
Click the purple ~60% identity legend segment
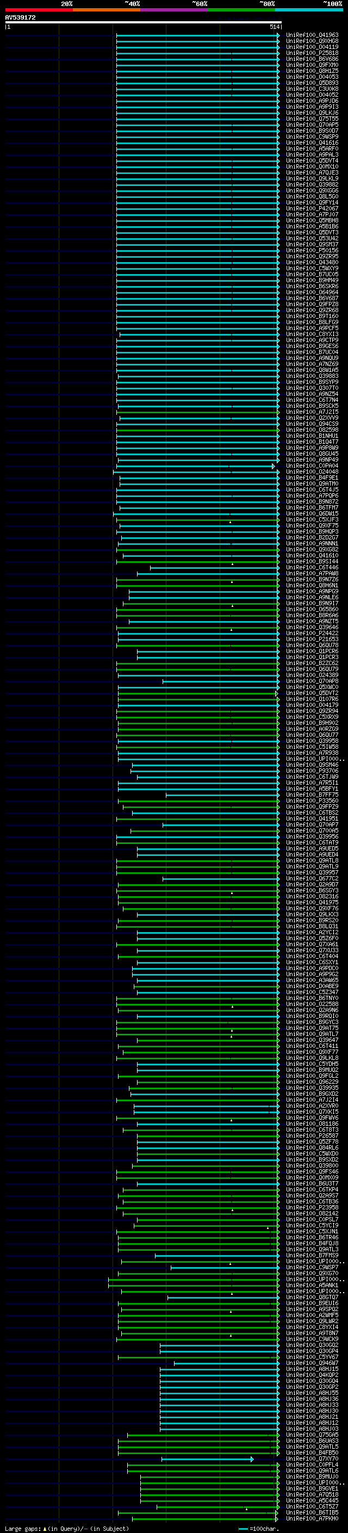click(x=173, y=10)
